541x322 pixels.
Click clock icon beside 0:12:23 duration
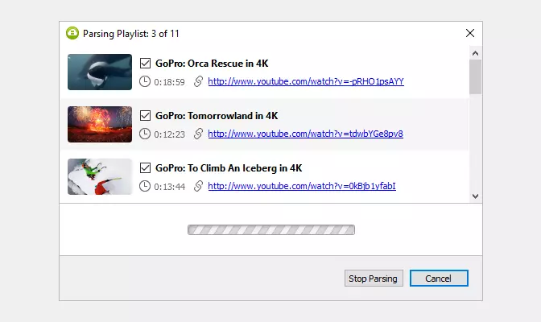[x=145, y=134]
